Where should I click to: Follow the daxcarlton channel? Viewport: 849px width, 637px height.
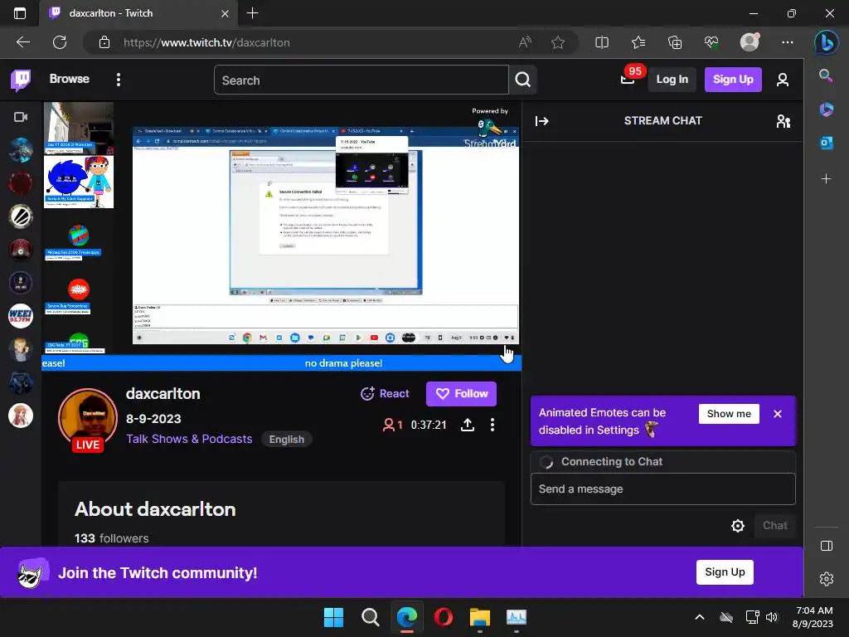coord(461,394)
